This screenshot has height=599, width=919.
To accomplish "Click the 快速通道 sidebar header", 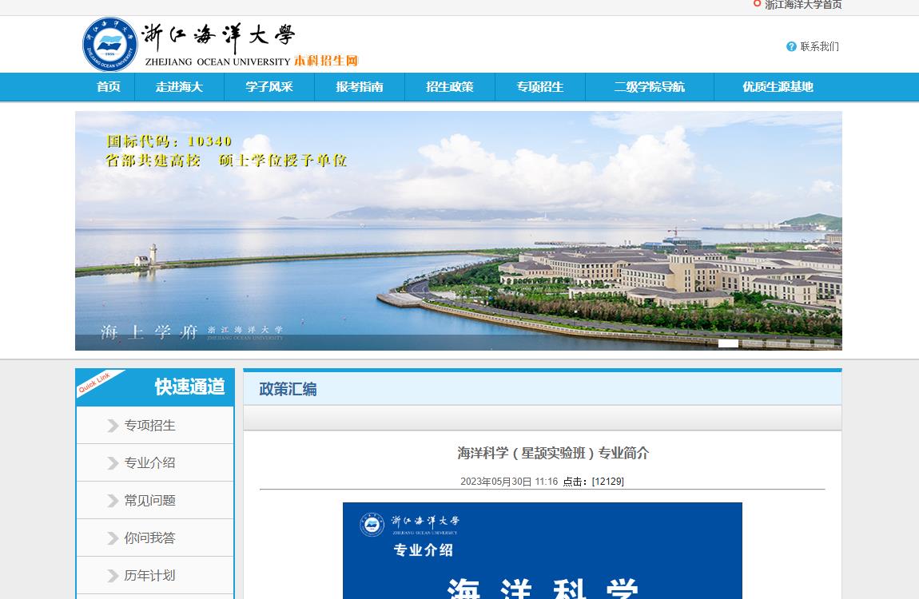I will click(x=189, y=387).
